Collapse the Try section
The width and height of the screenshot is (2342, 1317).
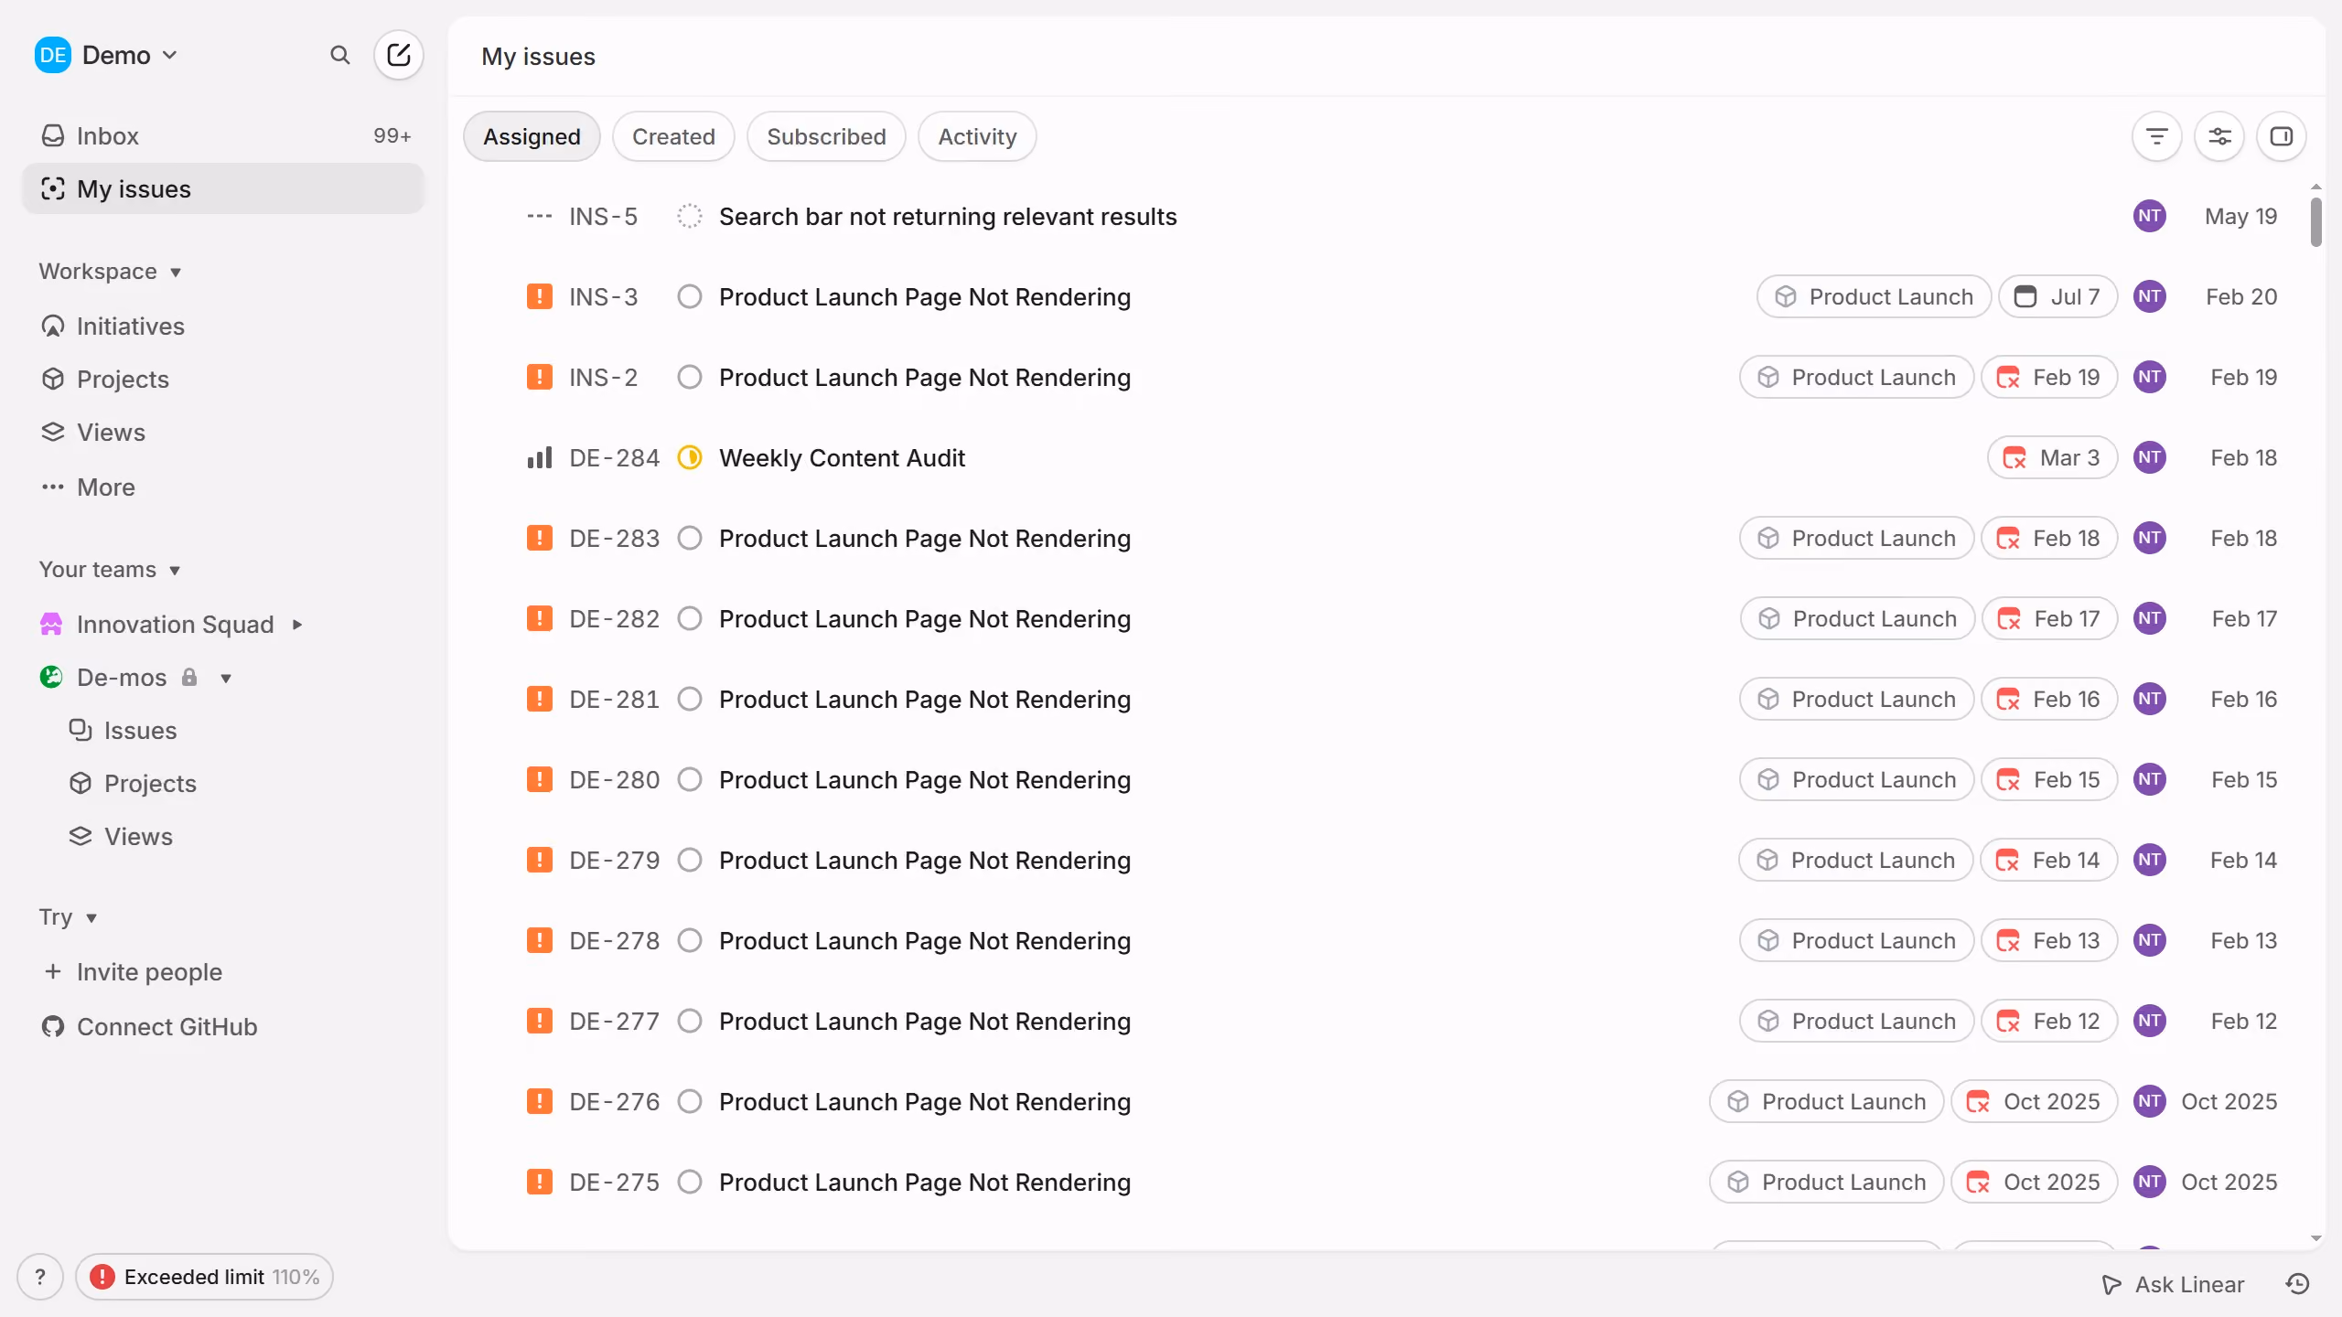pyautogui.click(x=69, y=917)
